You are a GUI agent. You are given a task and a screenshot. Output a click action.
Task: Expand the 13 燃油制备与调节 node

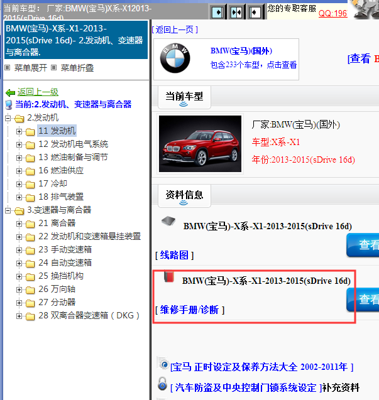coord(19,158)
